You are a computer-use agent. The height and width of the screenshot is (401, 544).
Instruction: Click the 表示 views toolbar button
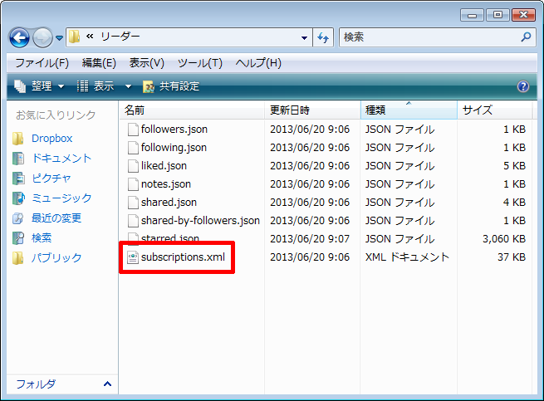[x=96, y=86]
